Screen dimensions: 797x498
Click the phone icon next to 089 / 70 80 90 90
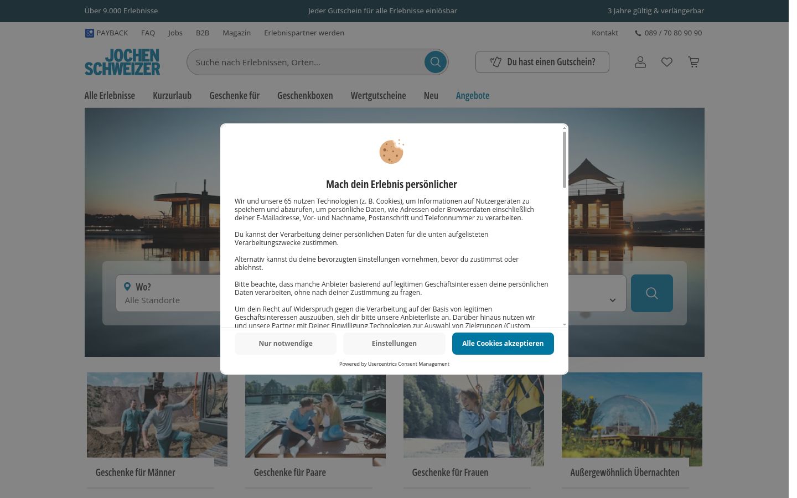(x=638, y=33)
